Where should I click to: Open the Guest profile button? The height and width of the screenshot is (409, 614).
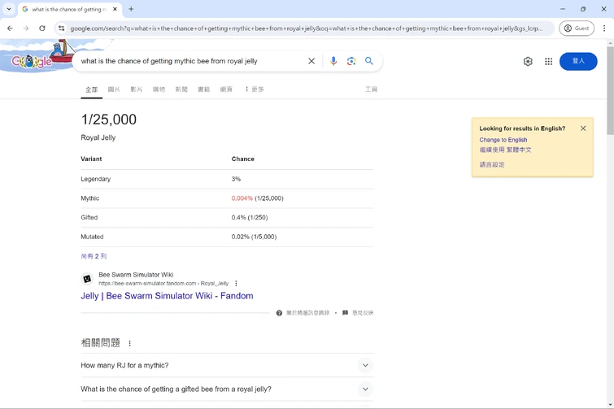pyautogui.click(x=577, y=28)
